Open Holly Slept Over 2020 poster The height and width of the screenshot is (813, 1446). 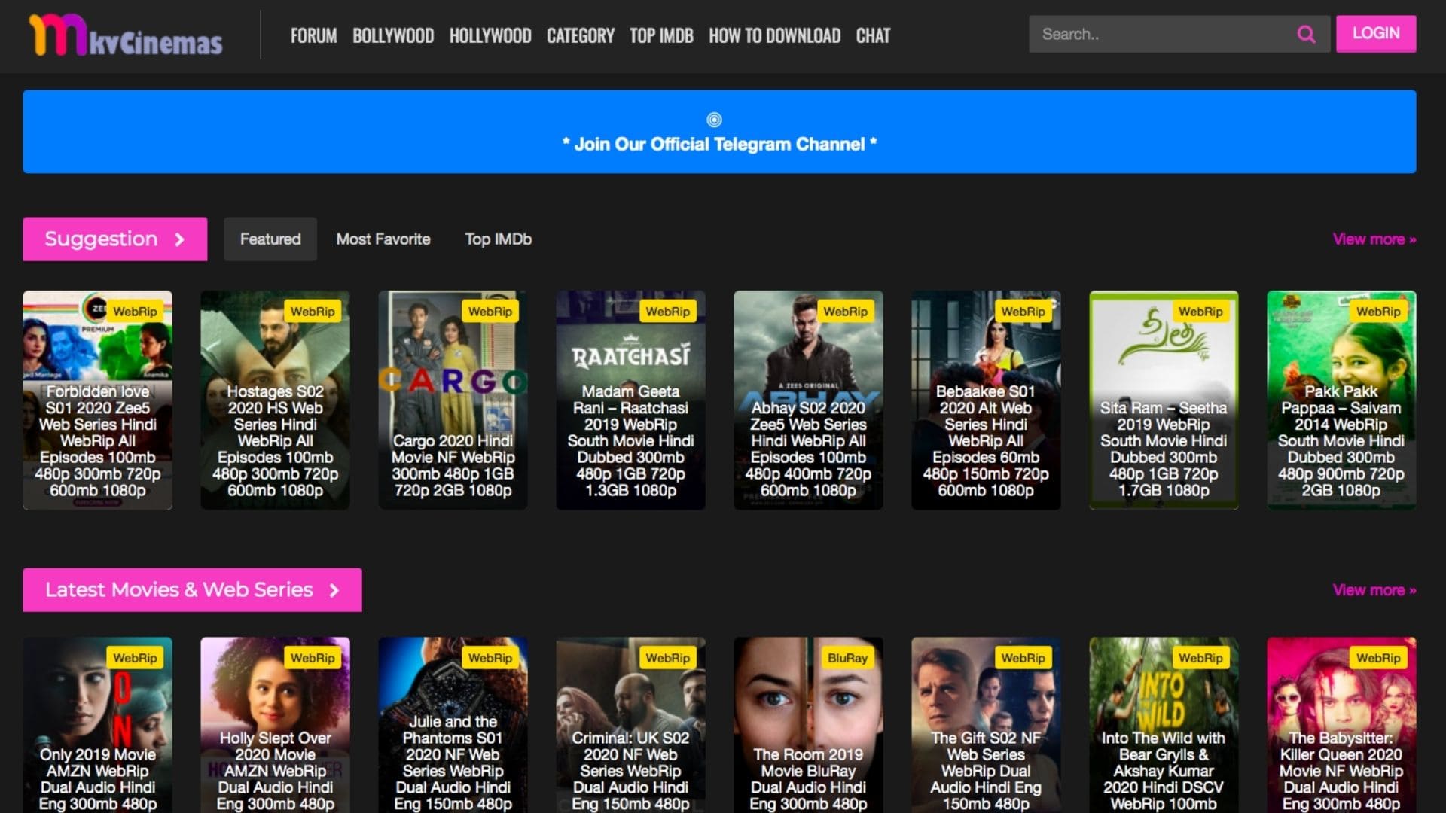click(x=275, y=725)
